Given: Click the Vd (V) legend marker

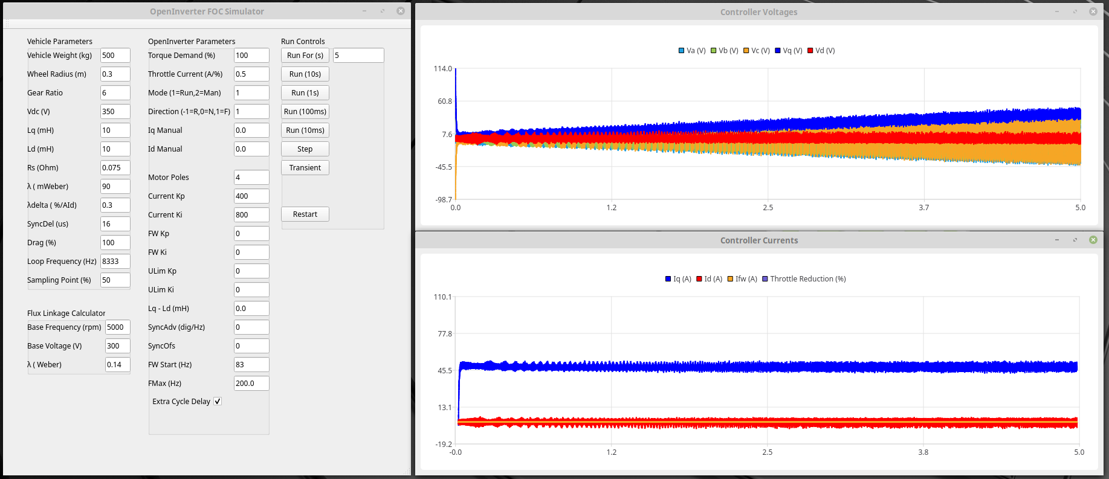Looking at the screenshot, I should (x=810, y=51).
